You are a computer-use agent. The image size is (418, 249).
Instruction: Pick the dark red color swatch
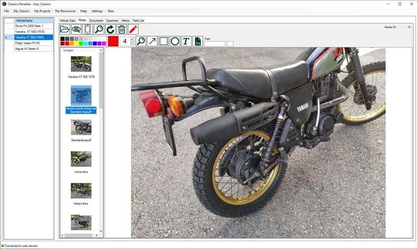[x=62, y=43]
